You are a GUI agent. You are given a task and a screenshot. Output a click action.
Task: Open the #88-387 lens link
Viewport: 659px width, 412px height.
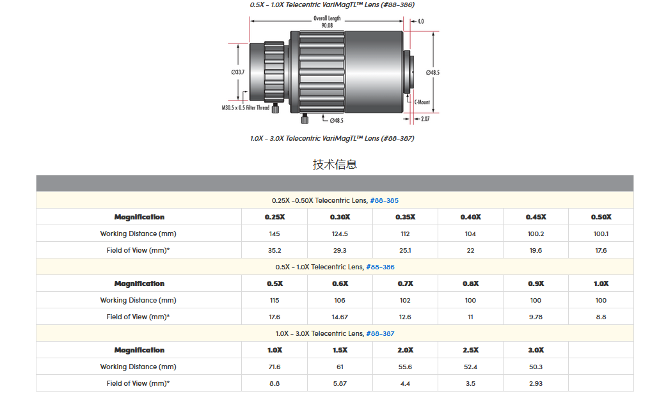(380, 333)
